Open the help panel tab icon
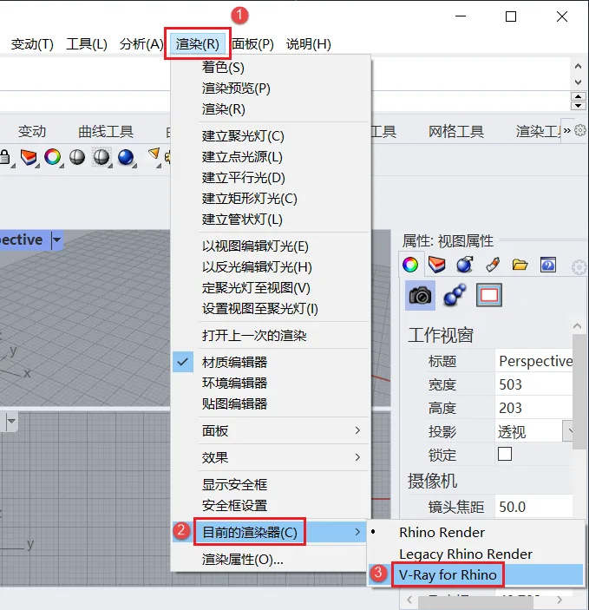 coord(548,265)
